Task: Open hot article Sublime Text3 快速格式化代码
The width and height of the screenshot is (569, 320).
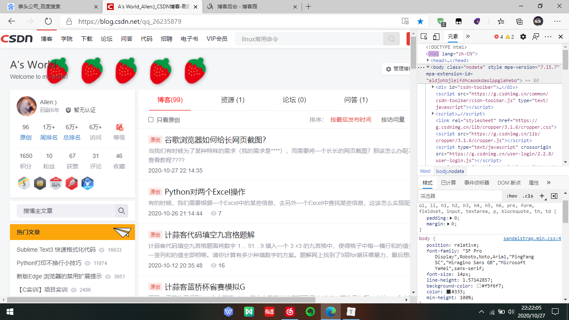Action: point(56,250)
